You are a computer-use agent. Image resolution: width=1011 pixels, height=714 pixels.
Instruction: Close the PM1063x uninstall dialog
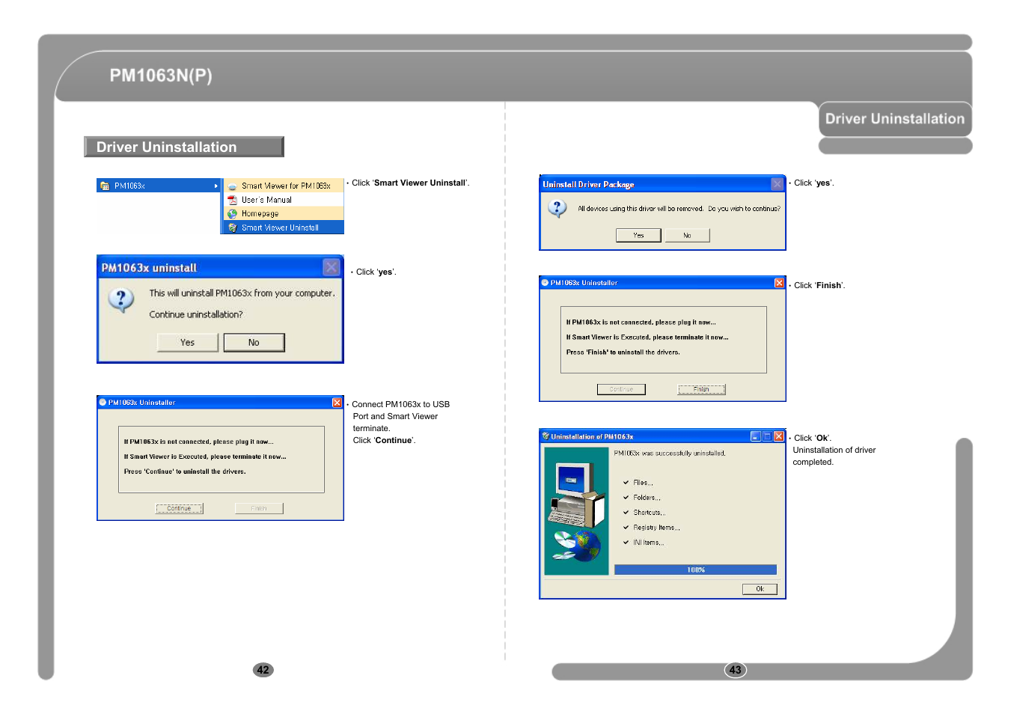tap(332, 267)
